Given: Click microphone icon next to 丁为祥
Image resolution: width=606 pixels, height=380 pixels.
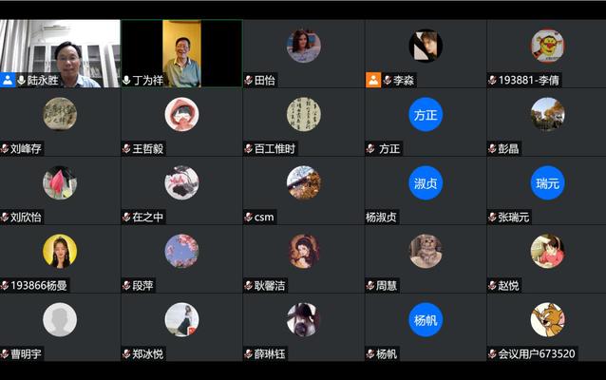Looking at the screenshot, I should pos(126,81).
